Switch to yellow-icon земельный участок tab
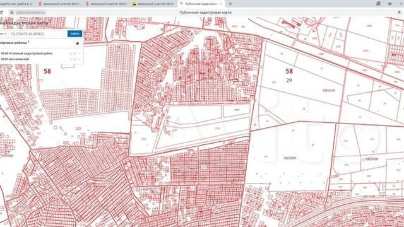Screen dimensions: 404x227 [153, 4]
